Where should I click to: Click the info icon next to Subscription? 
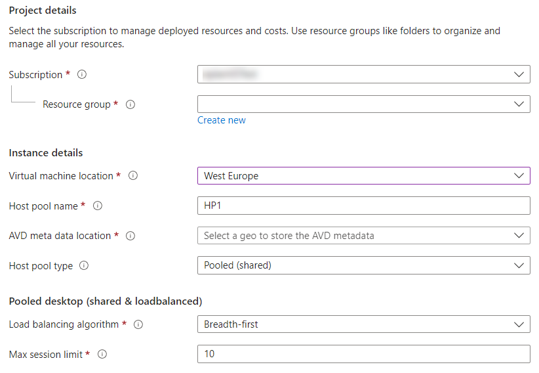[82, 75]
